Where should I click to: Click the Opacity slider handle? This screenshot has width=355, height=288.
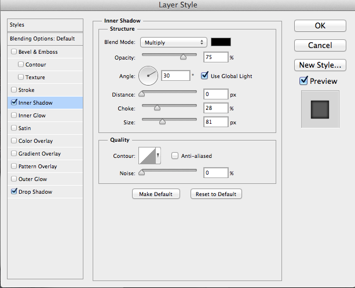(x=183, y=57)
